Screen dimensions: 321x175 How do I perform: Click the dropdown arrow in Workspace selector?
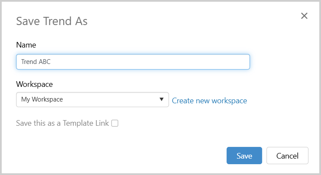(x=162, y=99)
